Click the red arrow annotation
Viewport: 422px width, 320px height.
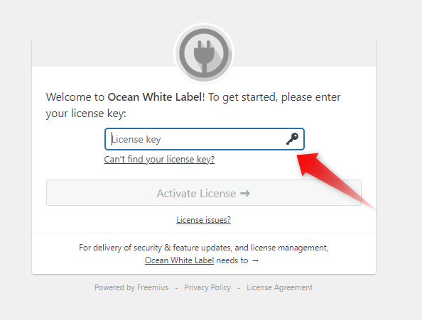[x=335, y=180]
